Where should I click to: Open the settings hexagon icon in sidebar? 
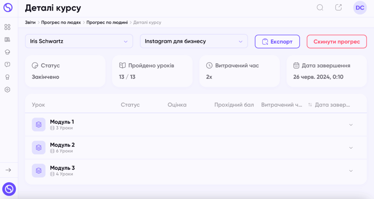pyautogui.click(x=7, y=89)
